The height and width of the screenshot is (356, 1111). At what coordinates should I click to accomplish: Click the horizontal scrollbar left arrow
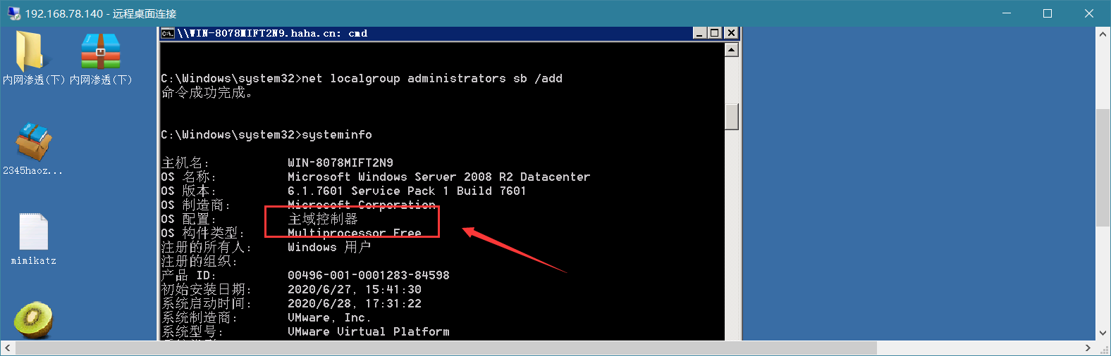[x=8, y=348]
